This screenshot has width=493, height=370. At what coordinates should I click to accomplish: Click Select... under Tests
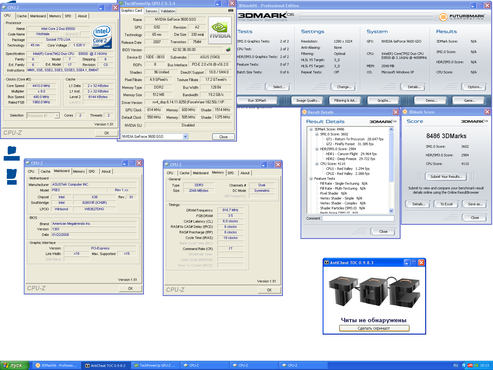[279, 87]
